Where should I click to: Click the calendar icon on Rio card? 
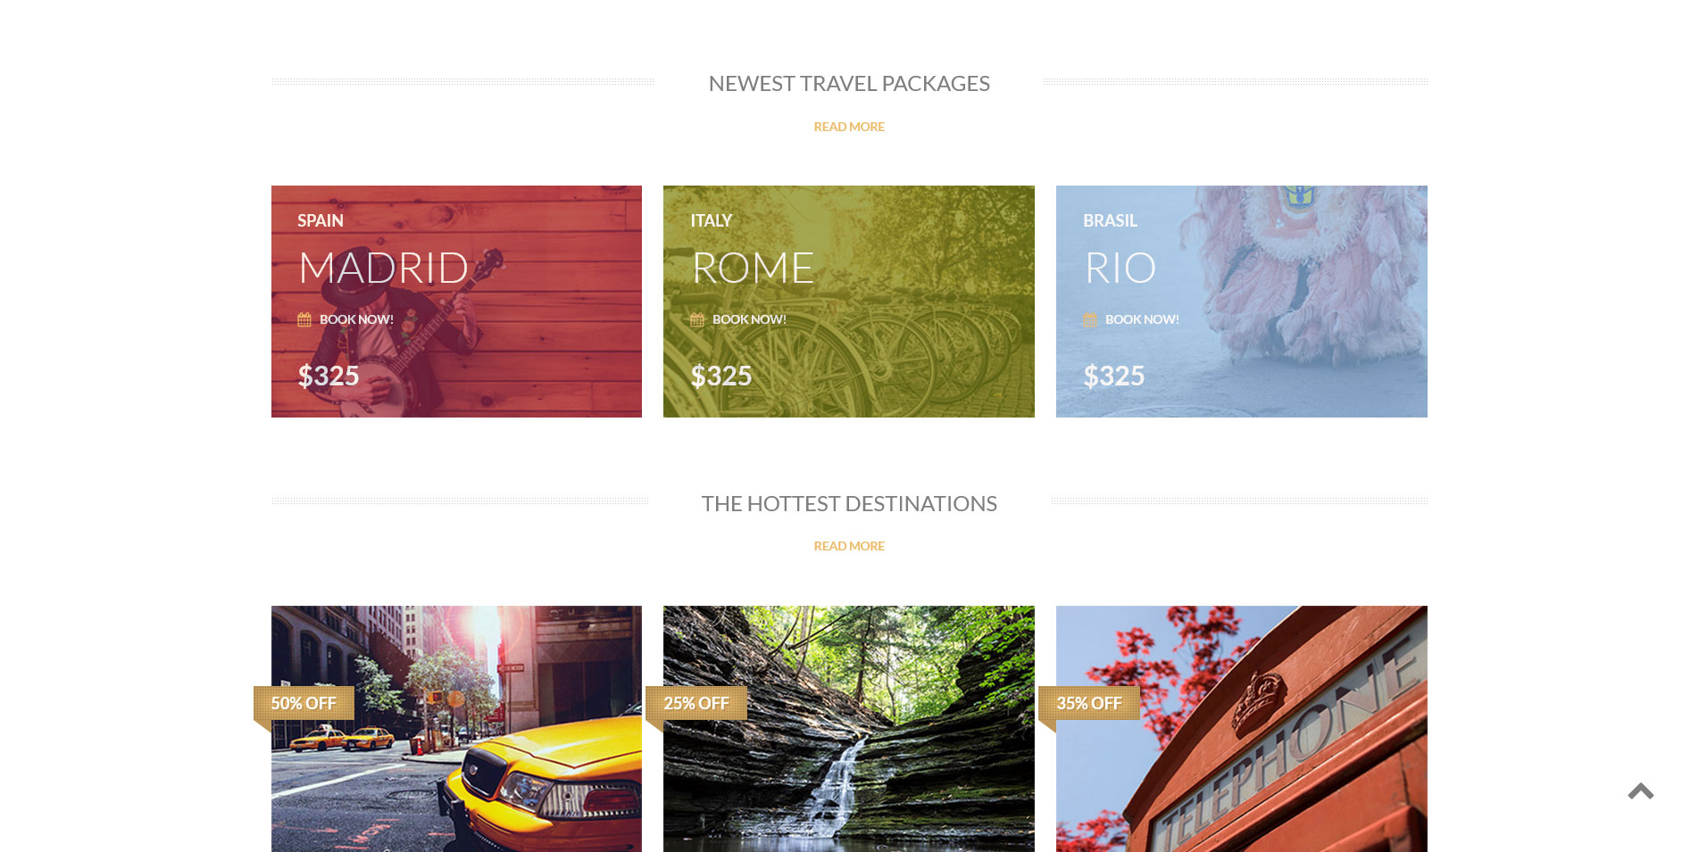tap(1090, 319)
